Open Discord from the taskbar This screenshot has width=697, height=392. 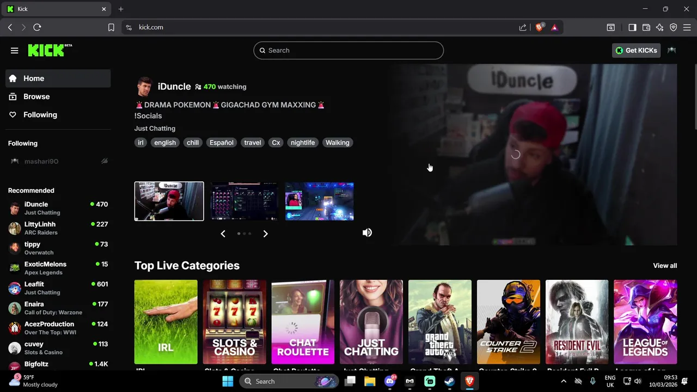(x=390, y=381)
